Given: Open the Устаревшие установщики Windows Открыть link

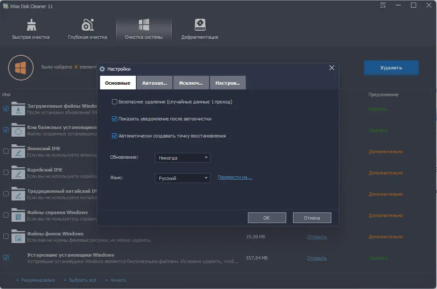Looking at the screenshot, I should click(317, 258).
